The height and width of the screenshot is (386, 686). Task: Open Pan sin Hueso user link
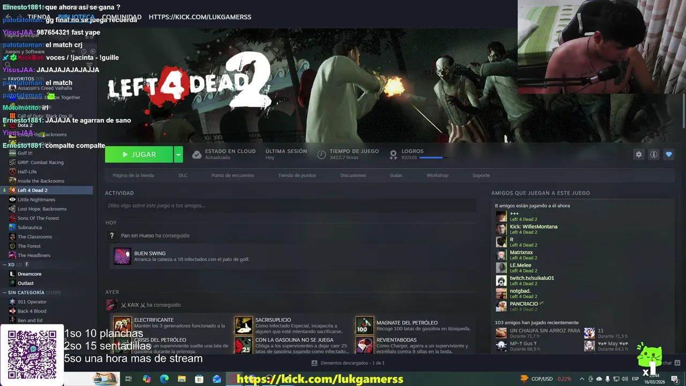[x=137, y=235]
